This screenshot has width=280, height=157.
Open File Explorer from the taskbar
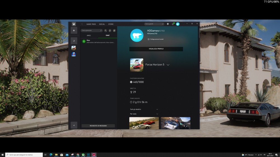click(x=56, y=155)
